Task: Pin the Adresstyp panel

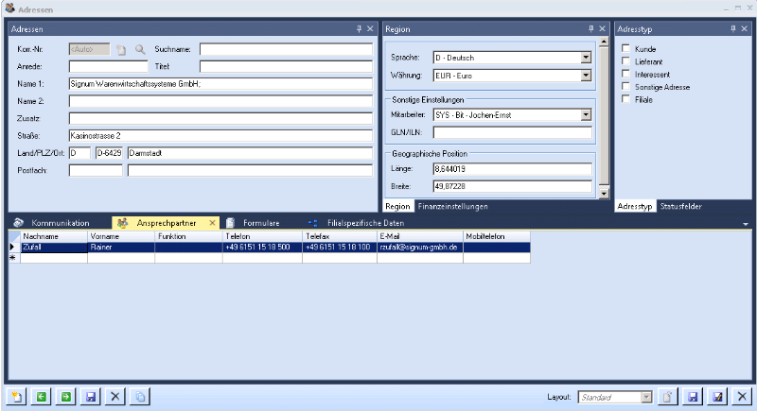Action: [x=731, y=29]
